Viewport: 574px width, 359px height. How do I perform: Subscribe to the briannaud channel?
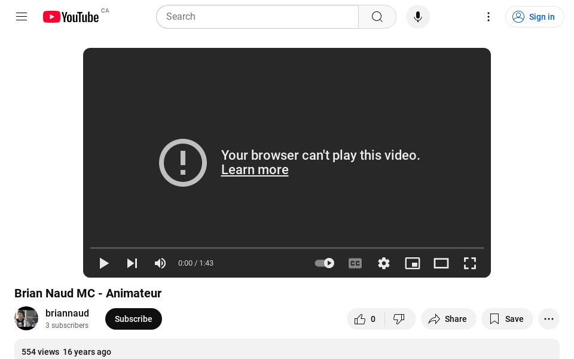click(x=133, y=319)
